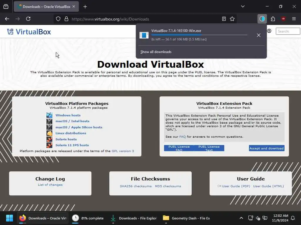Open Solaris hosts link
The height and width of the screenshot is (225, 301).
(66, 139)
